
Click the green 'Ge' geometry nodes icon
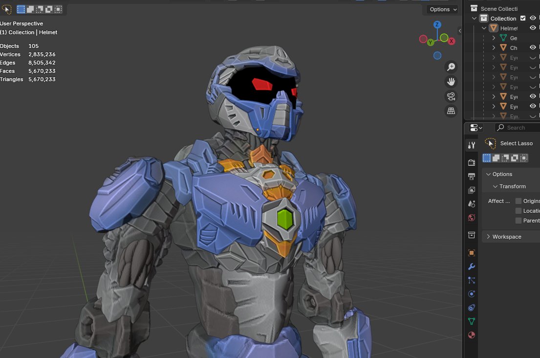tap(503, 38)
